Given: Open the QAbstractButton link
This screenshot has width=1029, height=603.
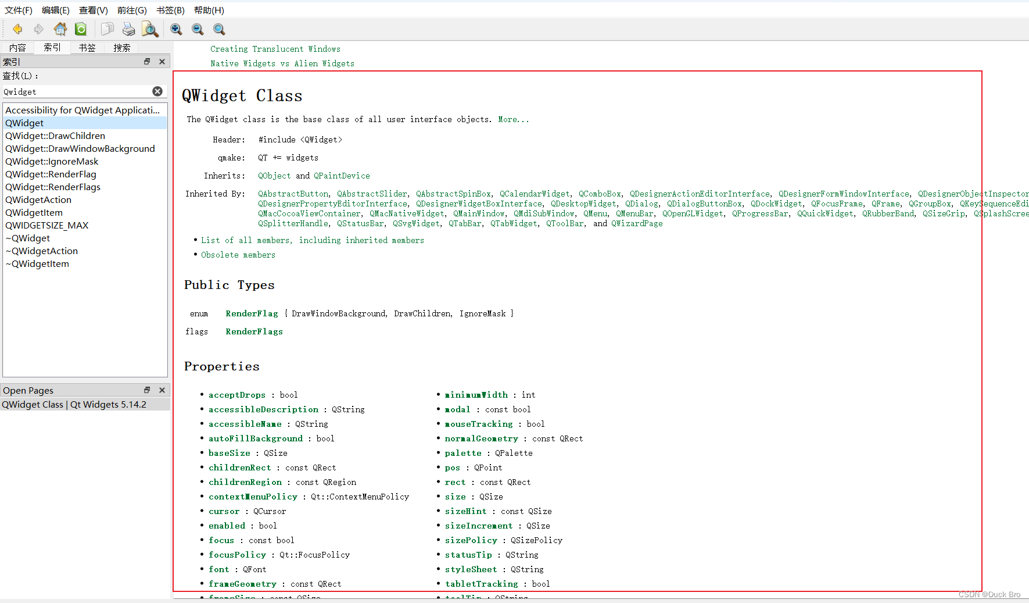Looking at the screenshot, I should click(293, 194).
